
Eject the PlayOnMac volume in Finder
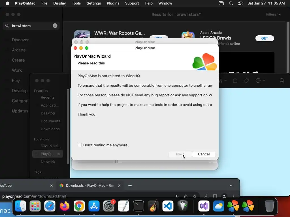coord(58,154)
